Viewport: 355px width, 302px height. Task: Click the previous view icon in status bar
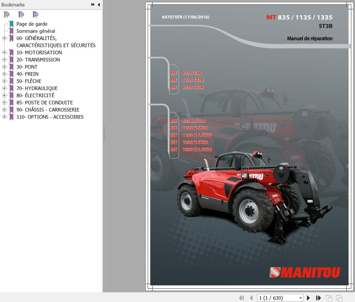(x=329, y=298)
